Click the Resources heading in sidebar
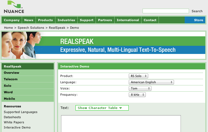 click(12, 106)
